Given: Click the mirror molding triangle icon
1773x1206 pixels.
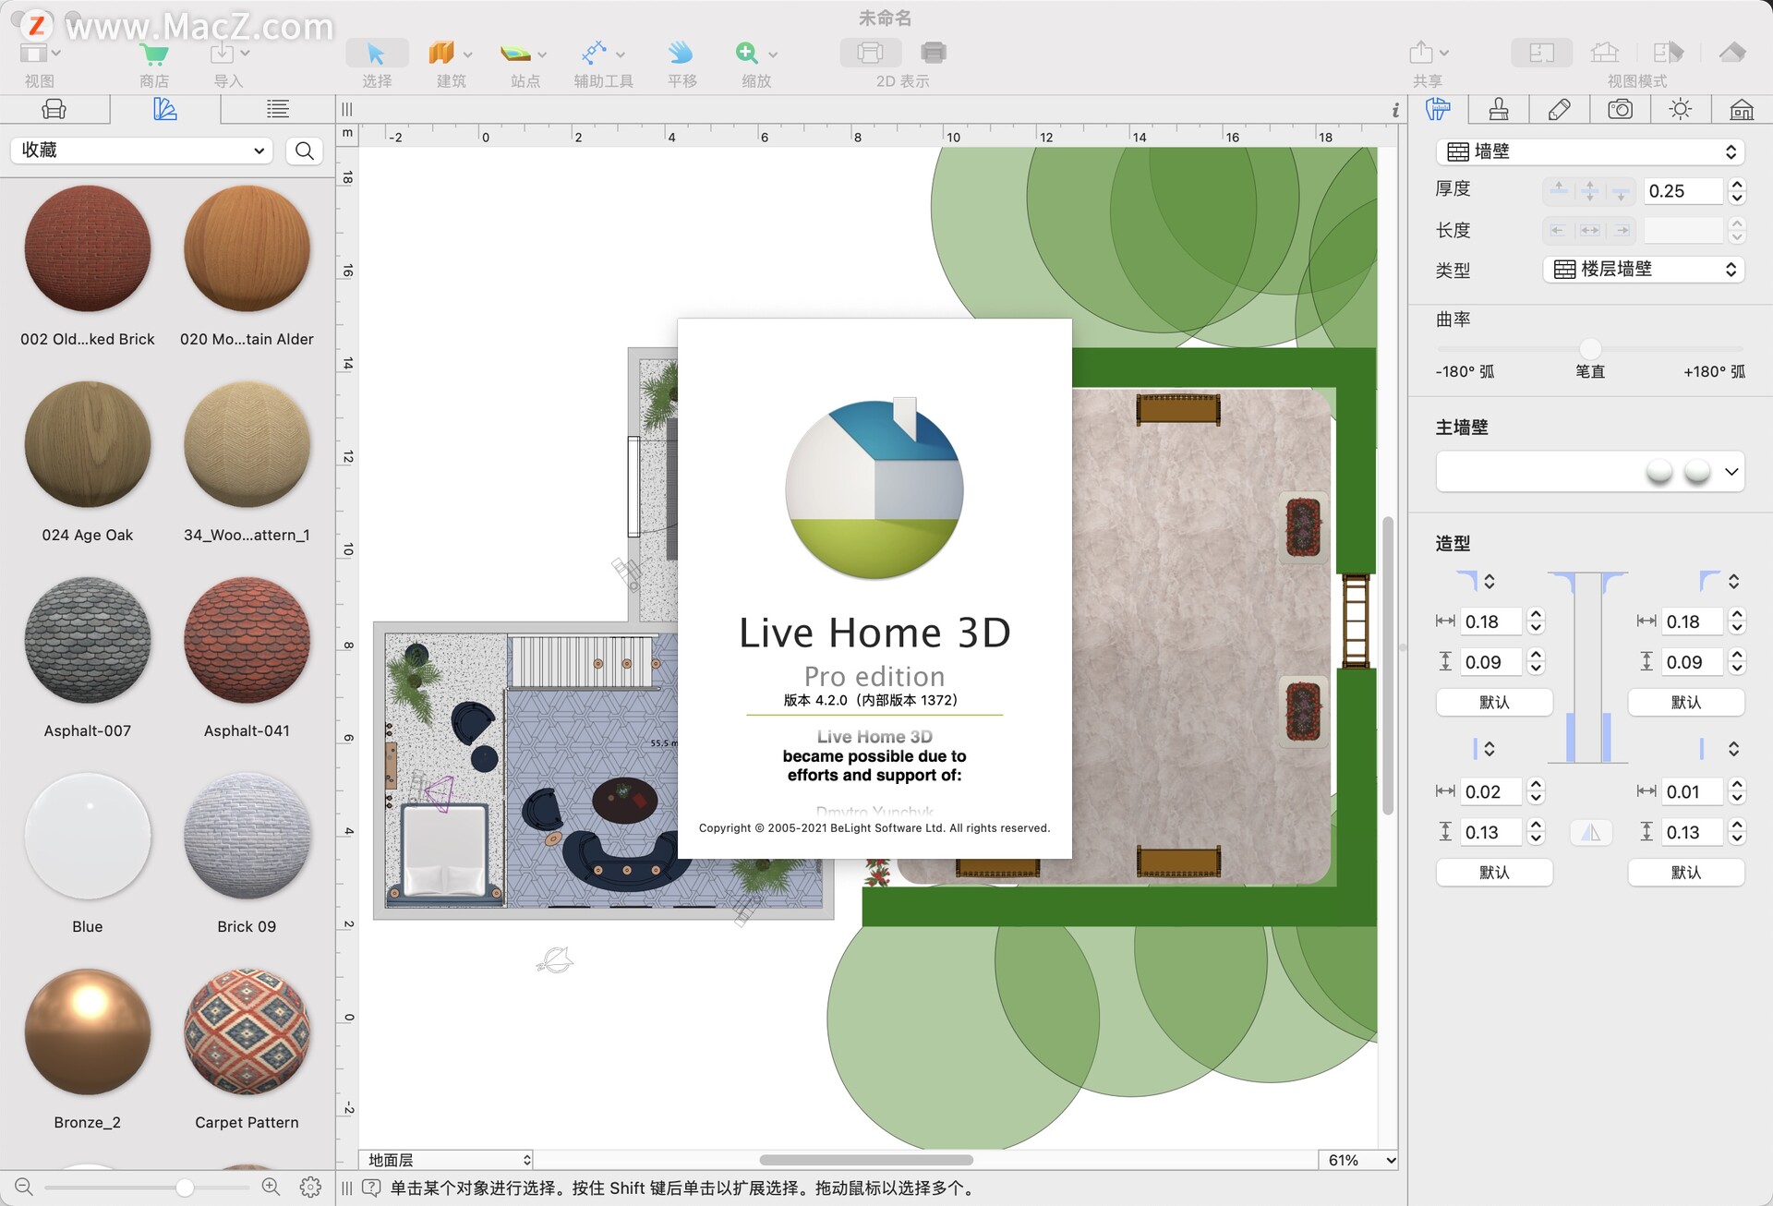Looking at the screenshot, I should (1590, 832).
